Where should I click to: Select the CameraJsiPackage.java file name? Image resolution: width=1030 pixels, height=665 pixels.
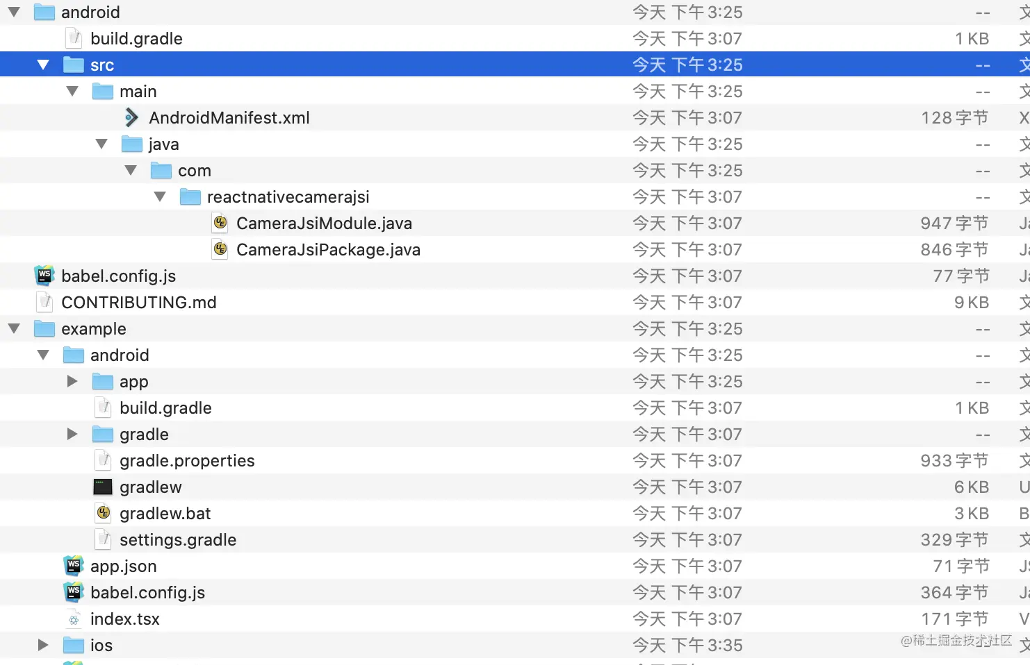329,249
